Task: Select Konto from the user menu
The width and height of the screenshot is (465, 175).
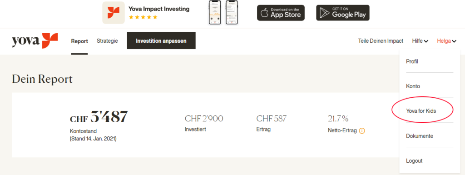Action: tap(430, 86)
